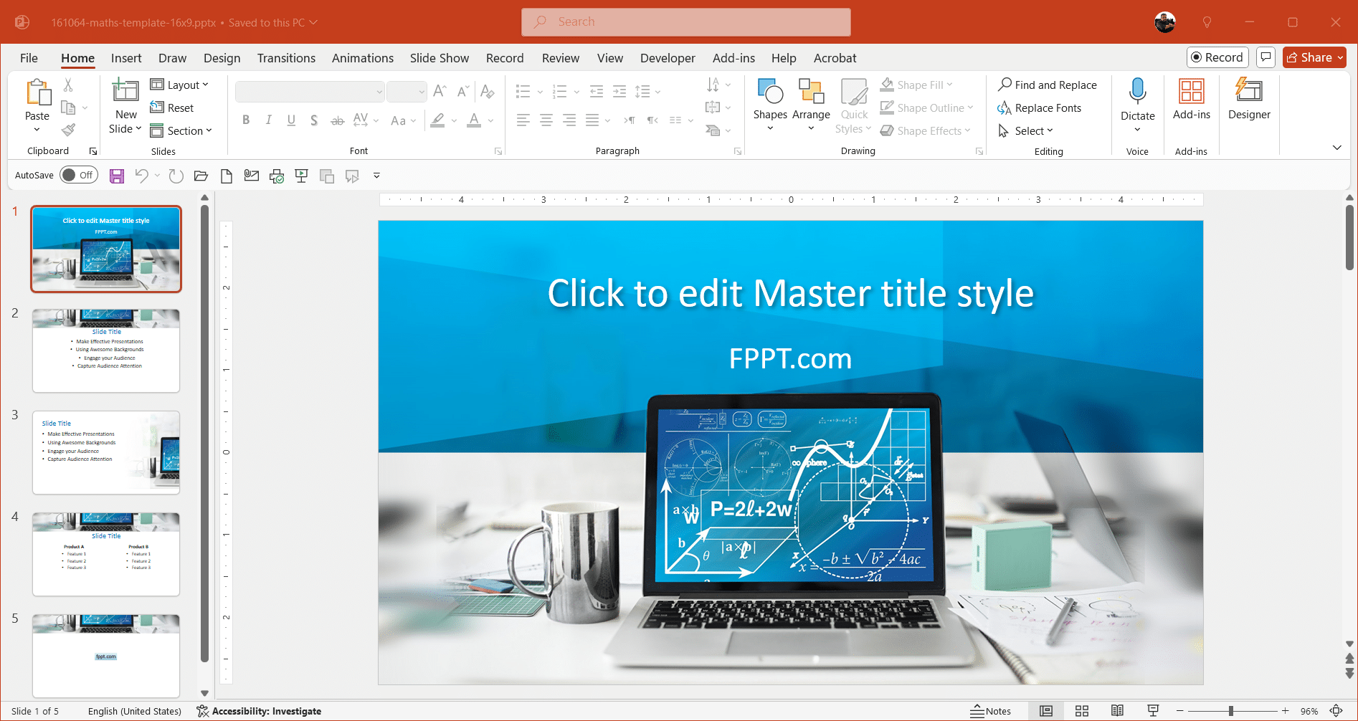The height and width of the screenshot is (721, 1358).
Task: Switch to the Design tab
Action: click(222, 58)
